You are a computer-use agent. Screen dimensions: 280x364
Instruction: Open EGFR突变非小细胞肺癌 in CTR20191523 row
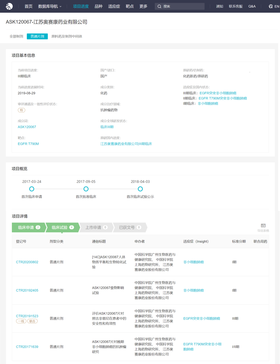(x=202, y=319)
